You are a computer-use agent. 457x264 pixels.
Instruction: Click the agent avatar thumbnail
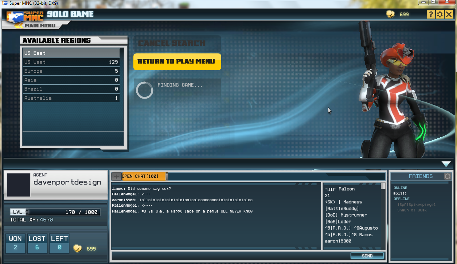coord(19,185)
